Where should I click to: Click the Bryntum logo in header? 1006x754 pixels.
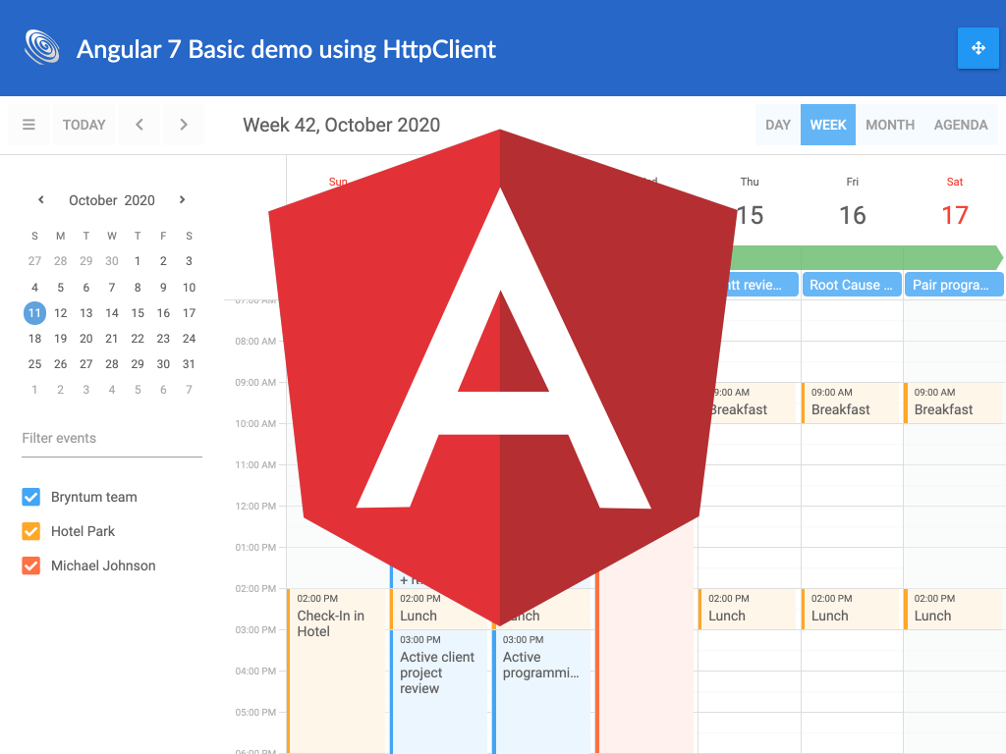42,47
